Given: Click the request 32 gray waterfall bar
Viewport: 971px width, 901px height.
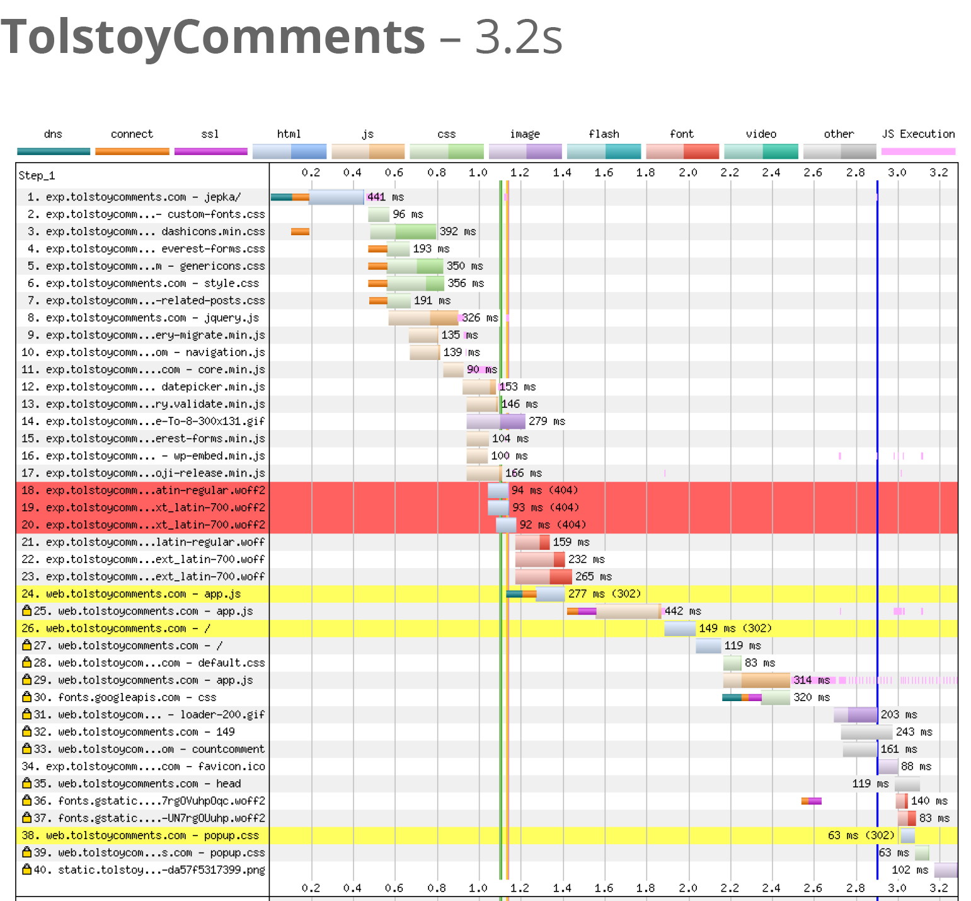Looking at the screenshot, I should click(866, 731).
